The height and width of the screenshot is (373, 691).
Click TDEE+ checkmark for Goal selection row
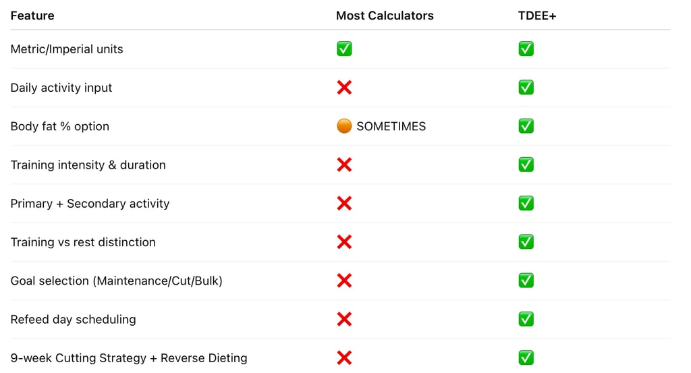pos(526,281)
